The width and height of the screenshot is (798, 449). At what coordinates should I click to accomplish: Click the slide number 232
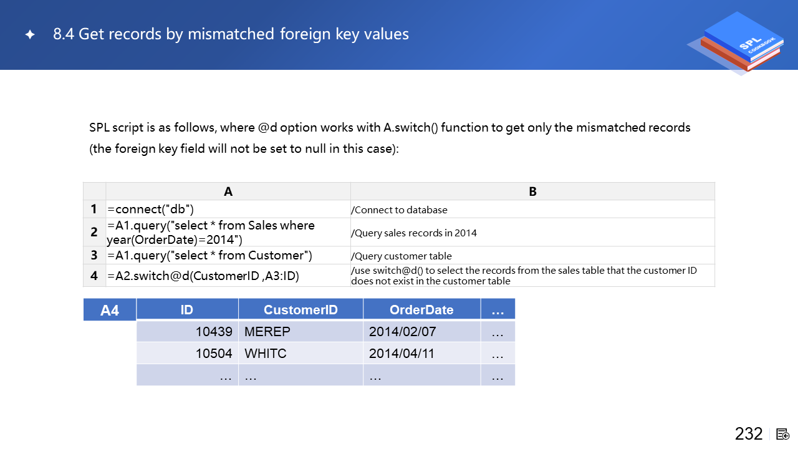pos(749,434)
